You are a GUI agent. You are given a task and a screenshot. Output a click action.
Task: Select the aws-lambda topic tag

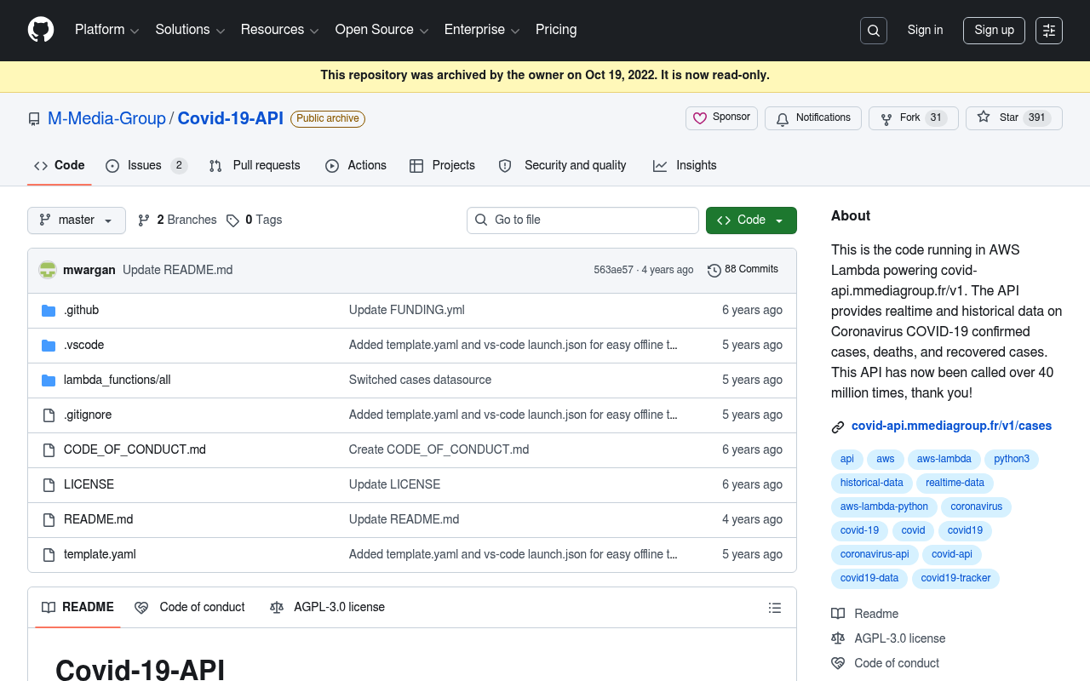pyautogui.click(x=944, y=460)
